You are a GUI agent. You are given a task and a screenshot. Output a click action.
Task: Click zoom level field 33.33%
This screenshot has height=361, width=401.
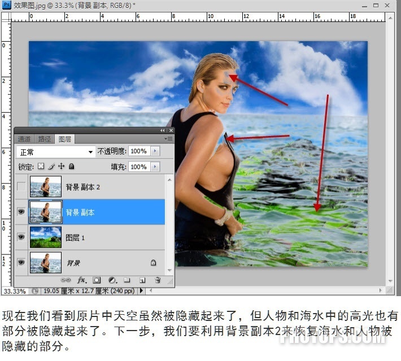coord(15,291)
